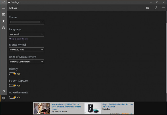
Task: Click the expand arrow icon in title bar
Action: click(3, 2)
